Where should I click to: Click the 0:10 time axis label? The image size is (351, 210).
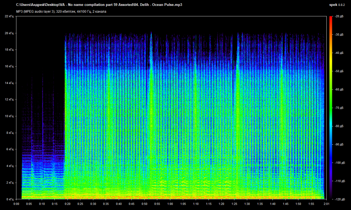[42, 204]
